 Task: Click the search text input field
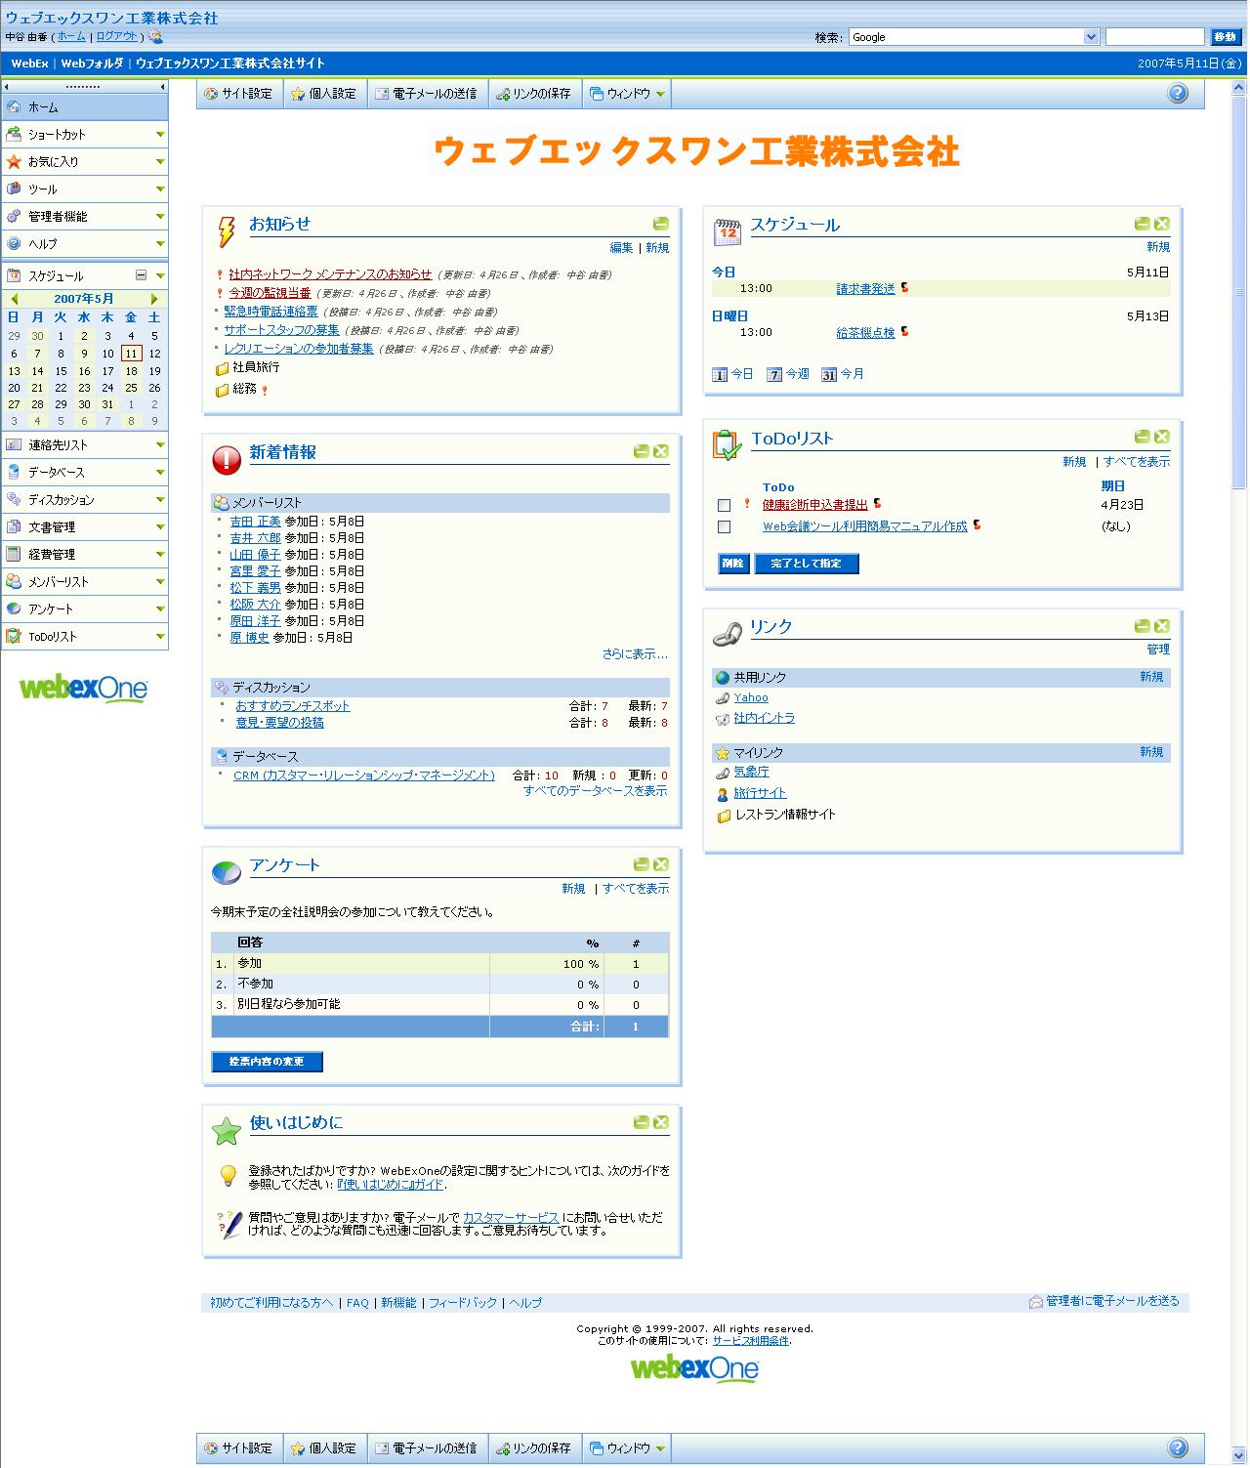(x=1154, y=37)
